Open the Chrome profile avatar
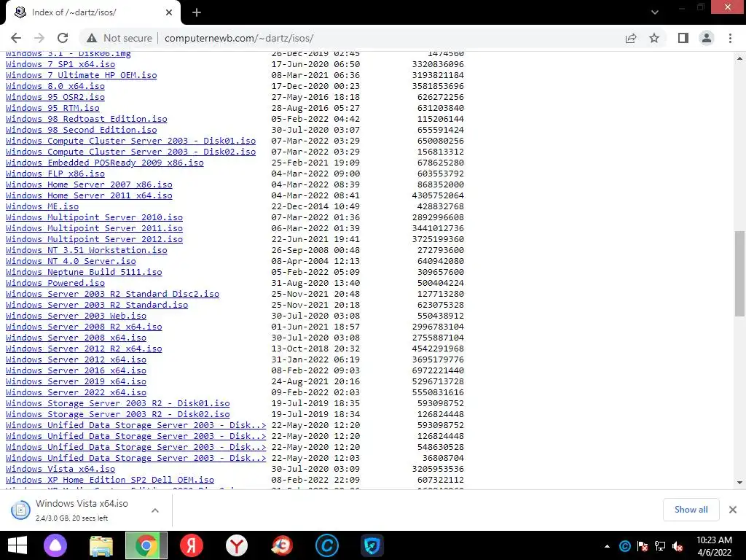The image size is (746, 560). coord(707,38)
